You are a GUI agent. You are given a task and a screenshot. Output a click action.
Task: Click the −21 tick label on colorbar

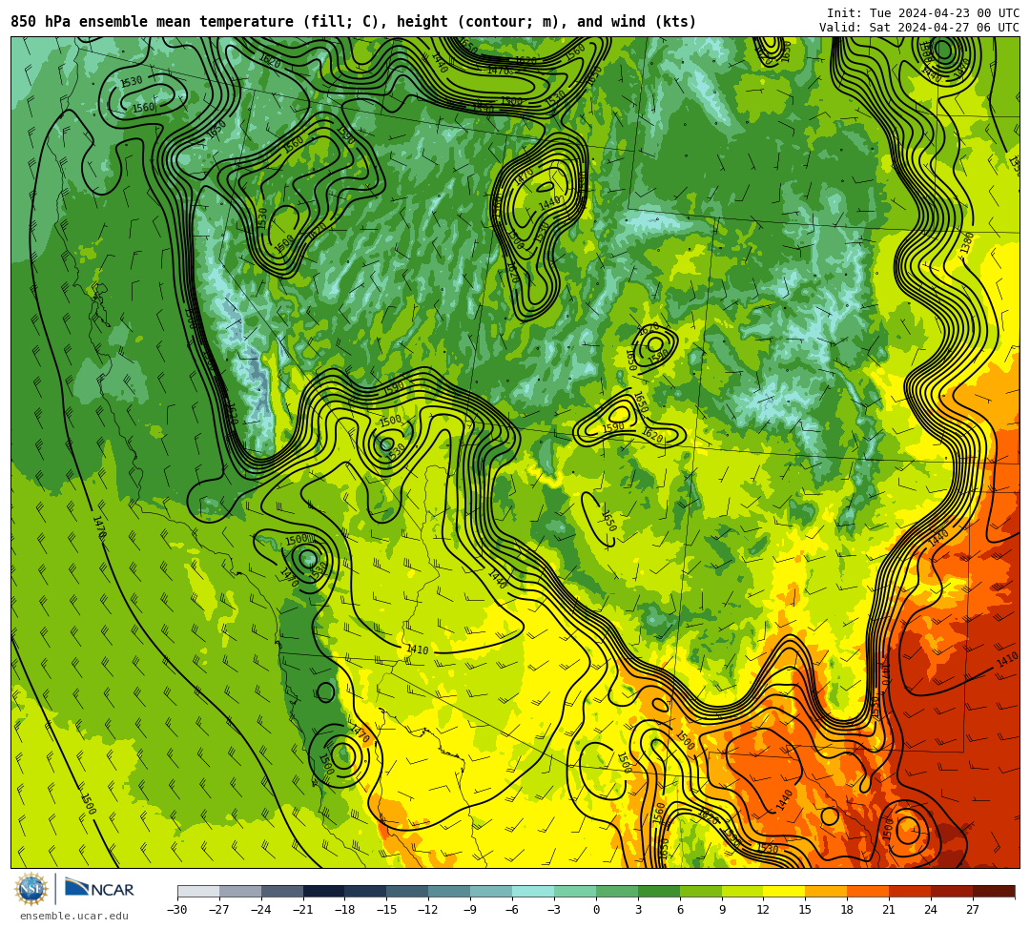pyautogui.click(x=303, y=910)
